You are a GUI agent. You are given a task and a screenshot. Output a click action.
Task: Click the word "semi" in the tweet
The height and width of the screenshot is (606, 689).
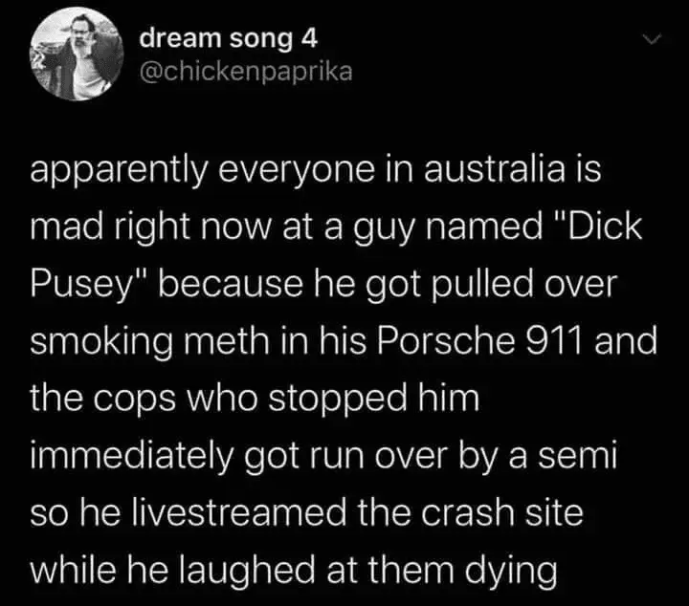(578, 455)
